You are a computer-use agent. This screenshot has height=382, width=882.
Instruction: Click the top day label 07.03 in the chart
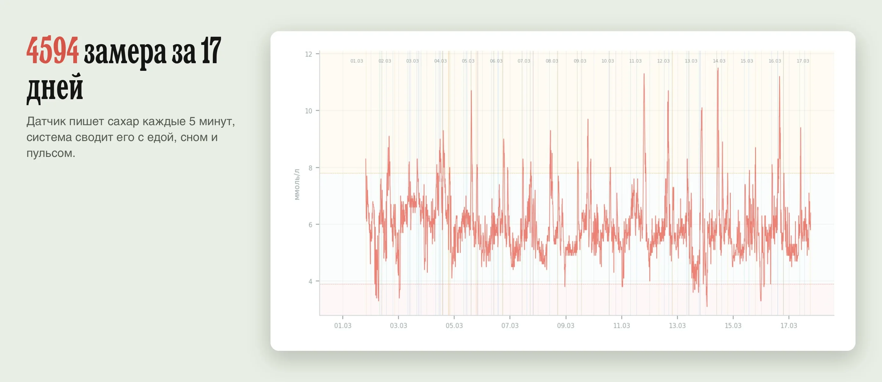tap(524, 61)
